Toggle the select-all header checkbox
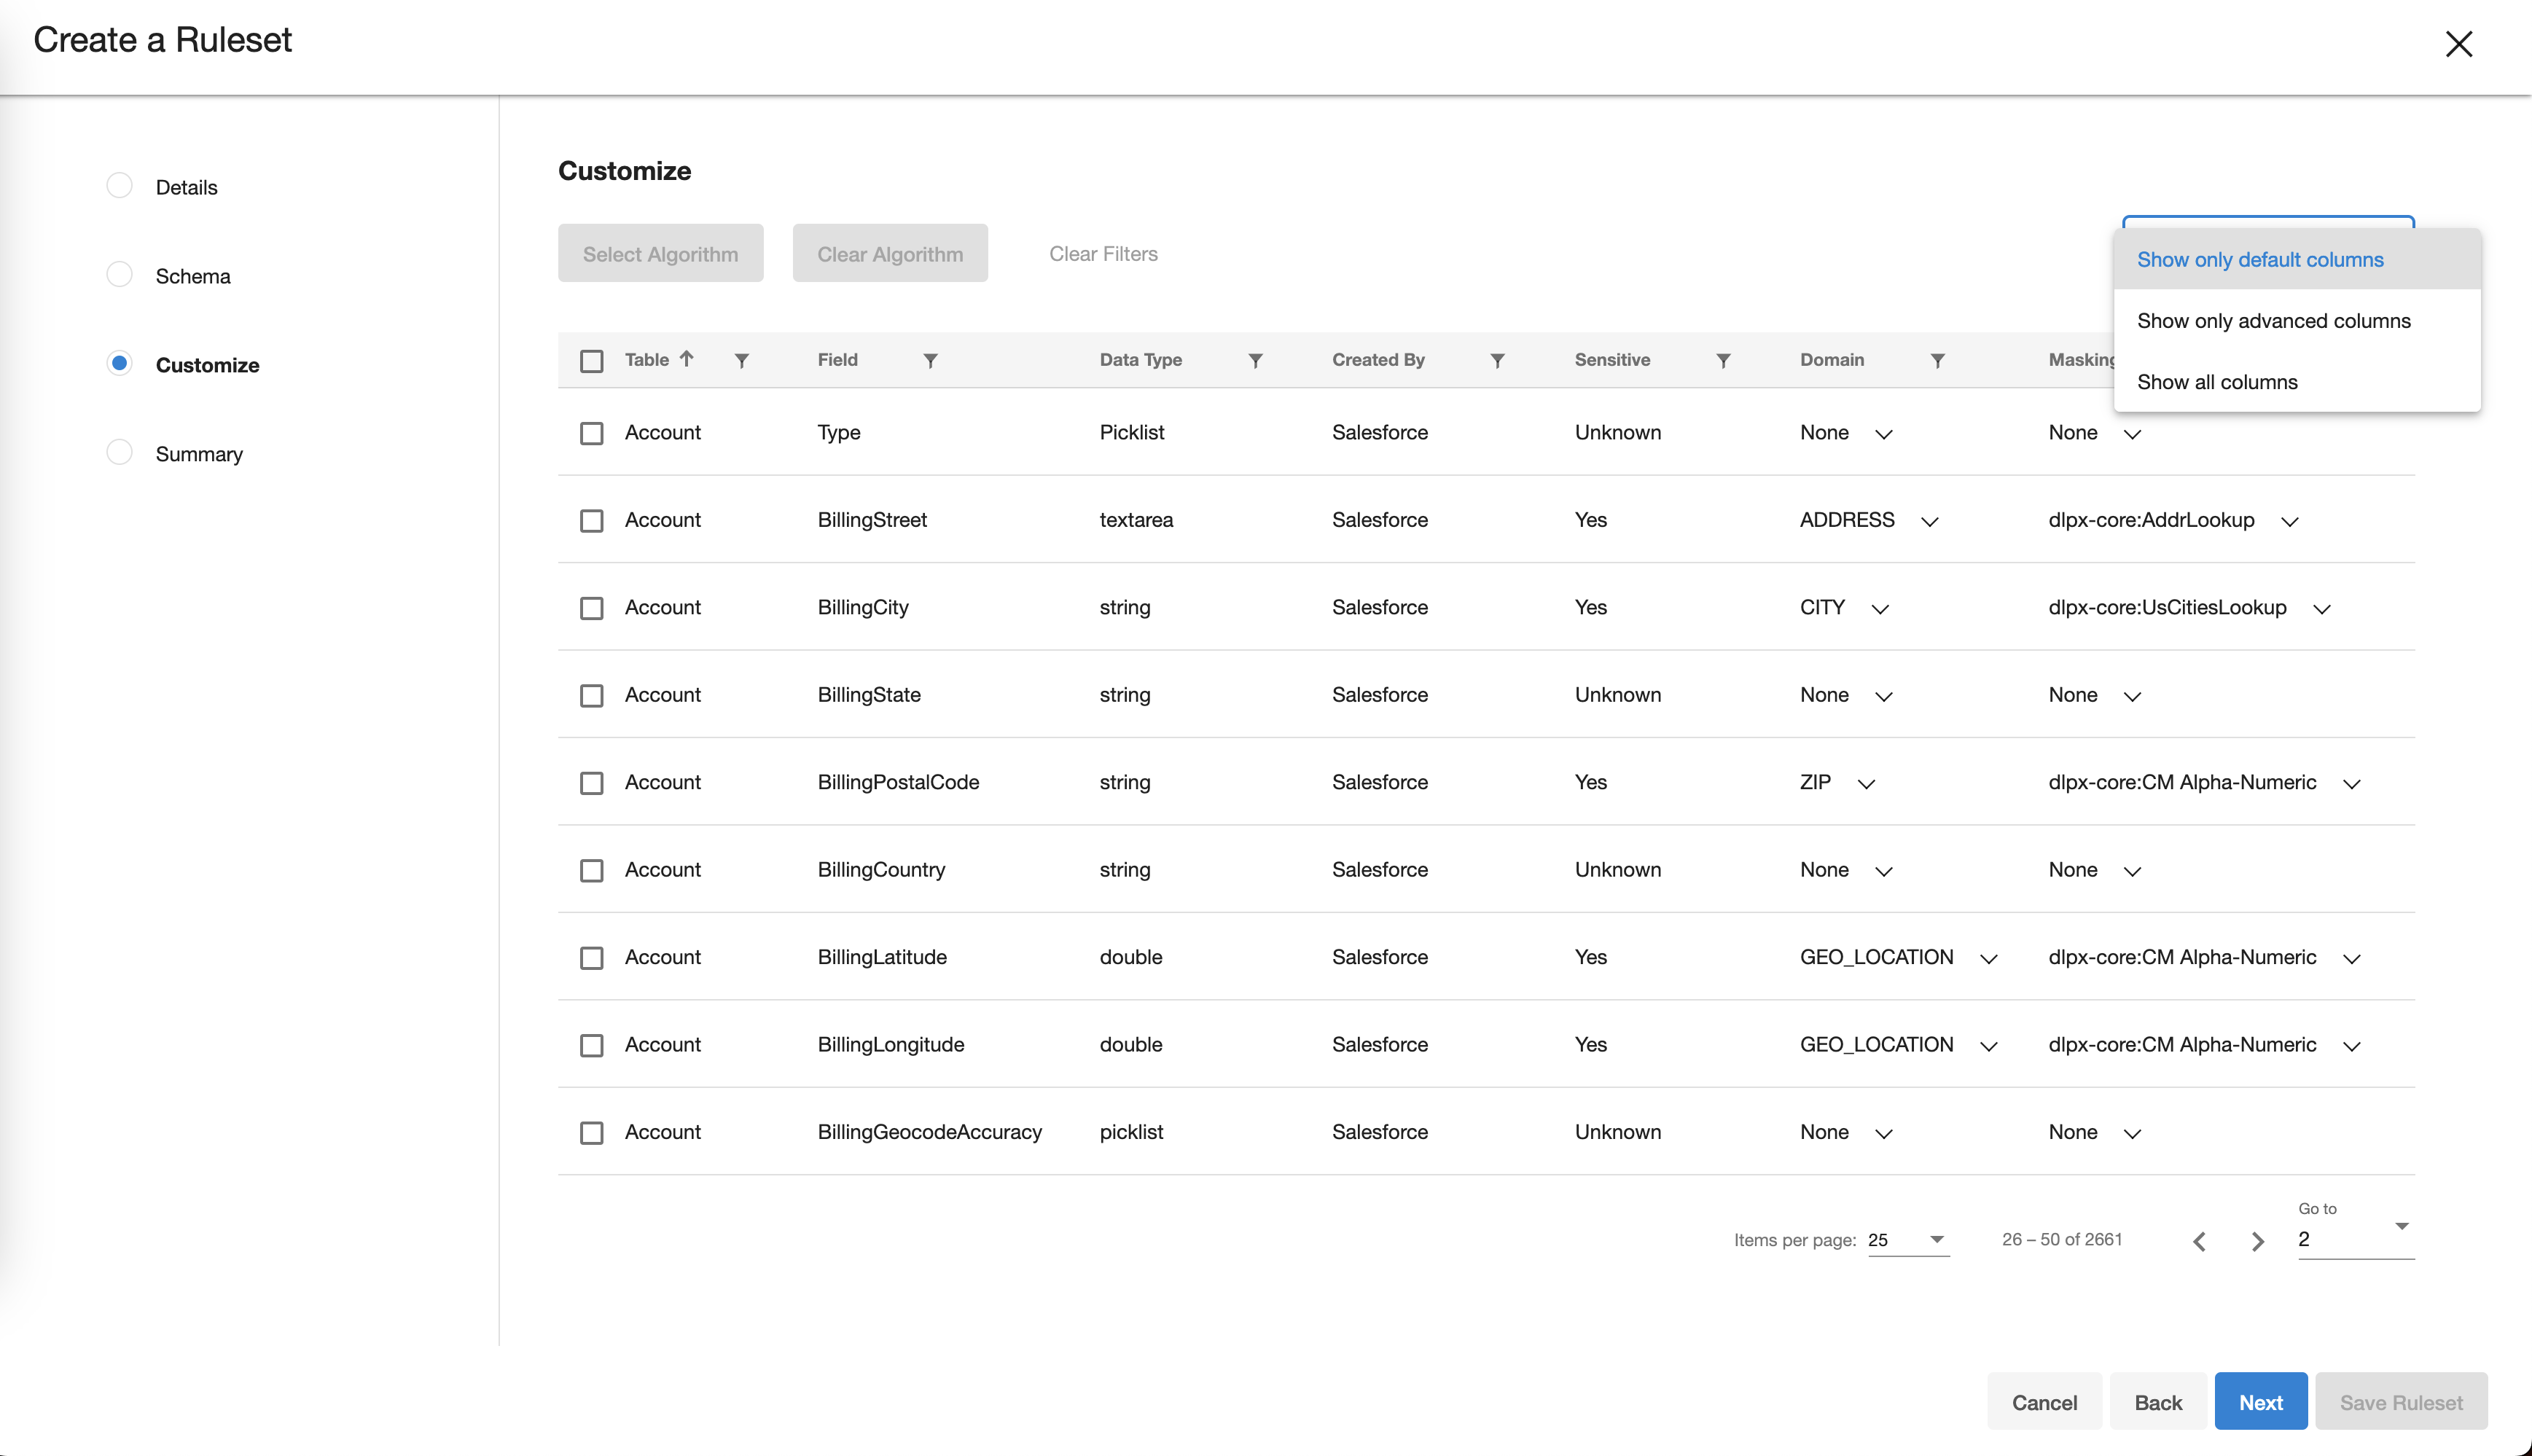The height and width of the screenshot is (1456, 2532). click(x=591, y=360)
